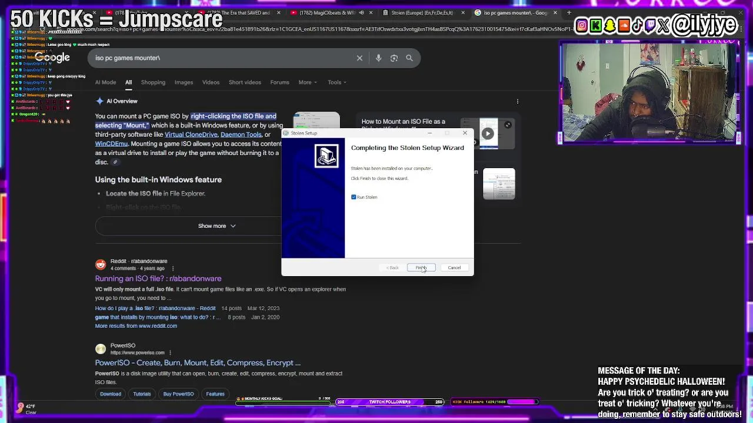Expand AI Overview with Show more
This screenshot has height=423, width=753.
click(216, 226)
